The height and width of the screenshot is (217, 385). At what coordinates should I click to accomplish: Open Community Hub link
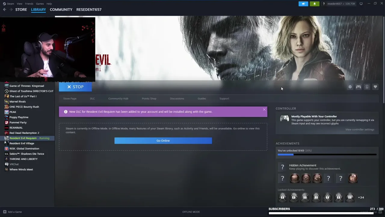click(x=118, y=99)
